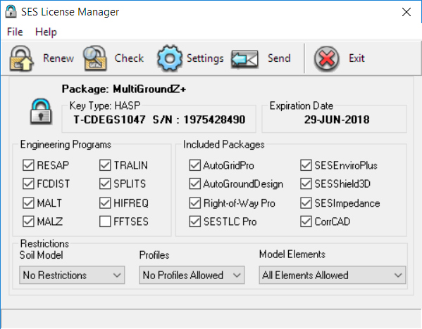Click the Send envelope icon
The width and height of the screenshot is (422, 329).
[244, 59]
